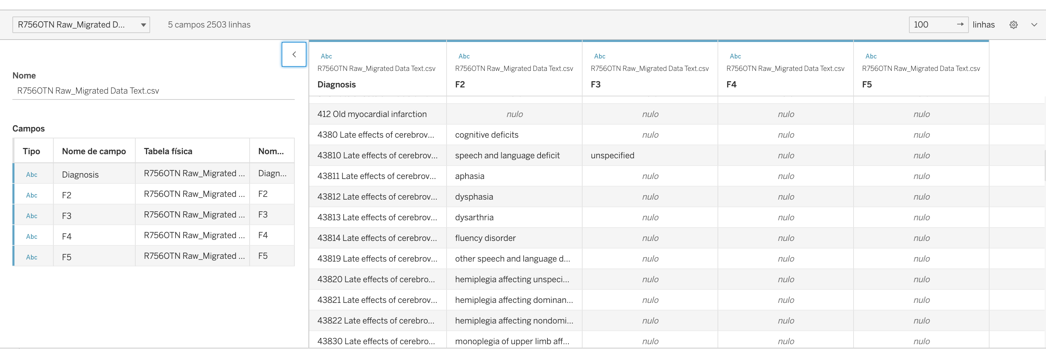
Task: Click the Abc type icon beside F5 field
Action: tap(32, 256)
